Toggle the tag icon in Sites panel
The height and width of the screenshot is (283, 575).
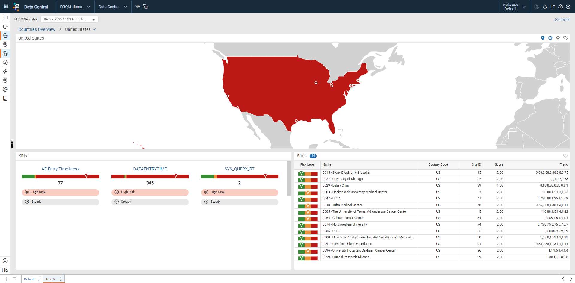565,156
